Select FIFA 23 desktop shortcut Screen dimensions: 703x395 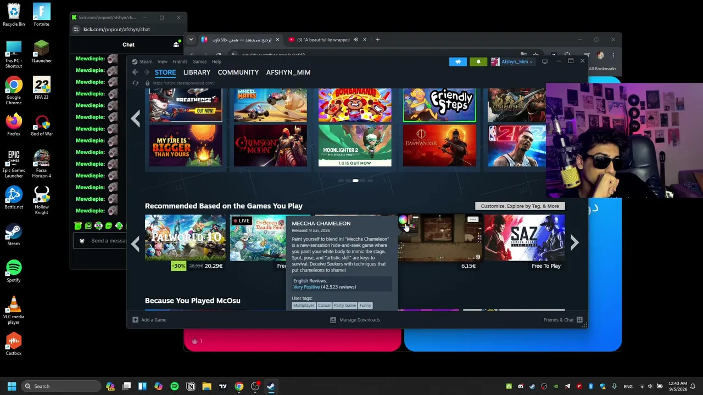41,88
